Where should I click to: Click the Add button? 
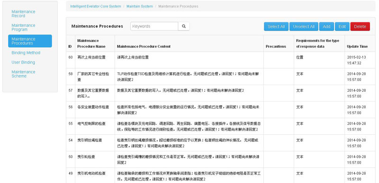[x=326, y=26]
